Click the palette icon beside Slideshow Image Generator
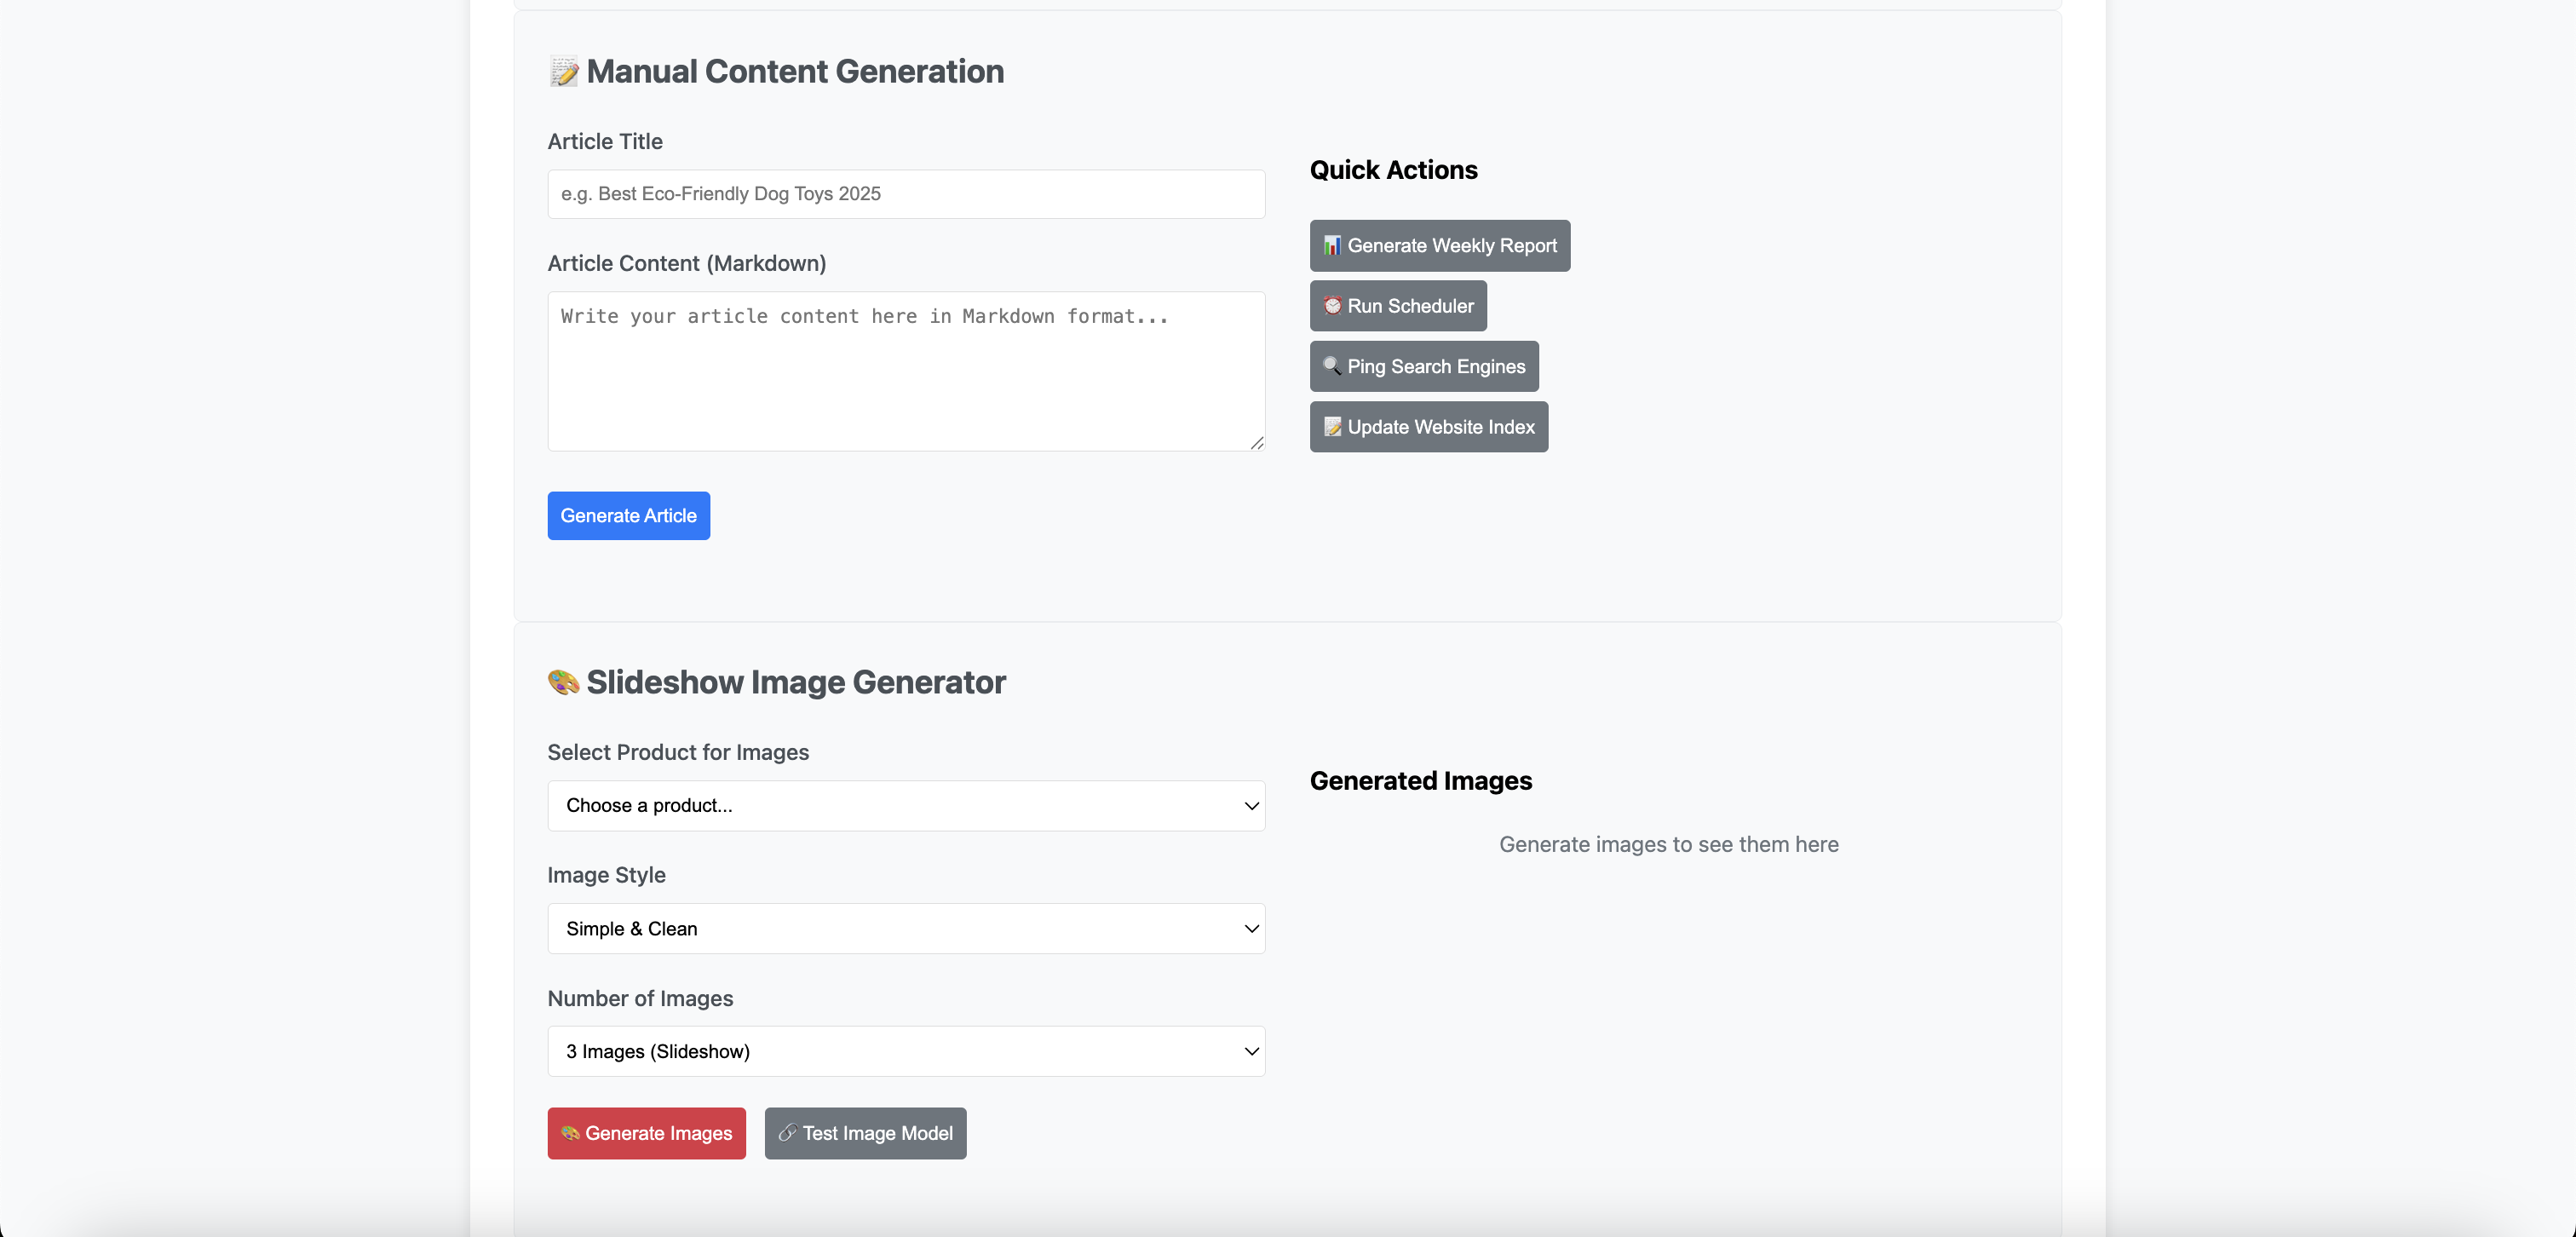 (x=563, y=682)
